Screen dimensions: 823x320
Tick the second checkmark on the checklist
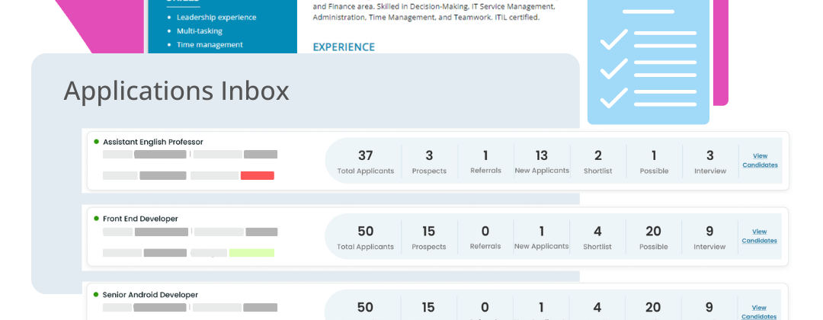[x=614, y=69]
